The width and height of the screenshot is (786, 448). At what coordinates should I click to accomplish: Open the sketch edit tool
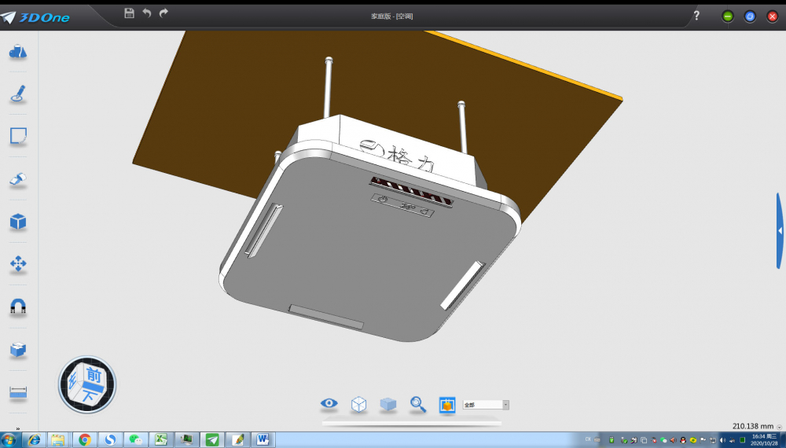tap(18, 136)
